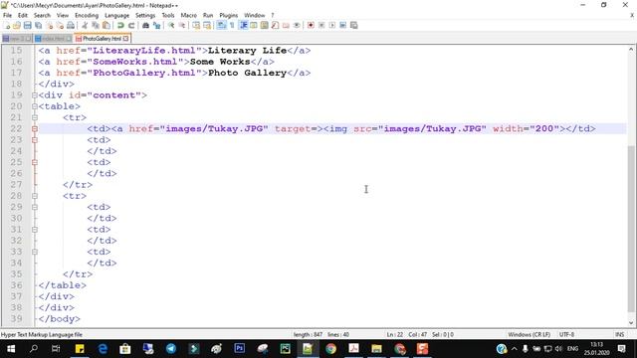
Task: Open Folder as Workspace panel
Action: tap(286, 25)
